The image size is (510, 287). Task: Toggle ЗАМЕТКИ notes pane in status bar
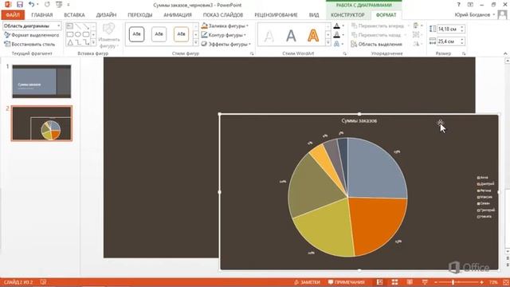307,282
